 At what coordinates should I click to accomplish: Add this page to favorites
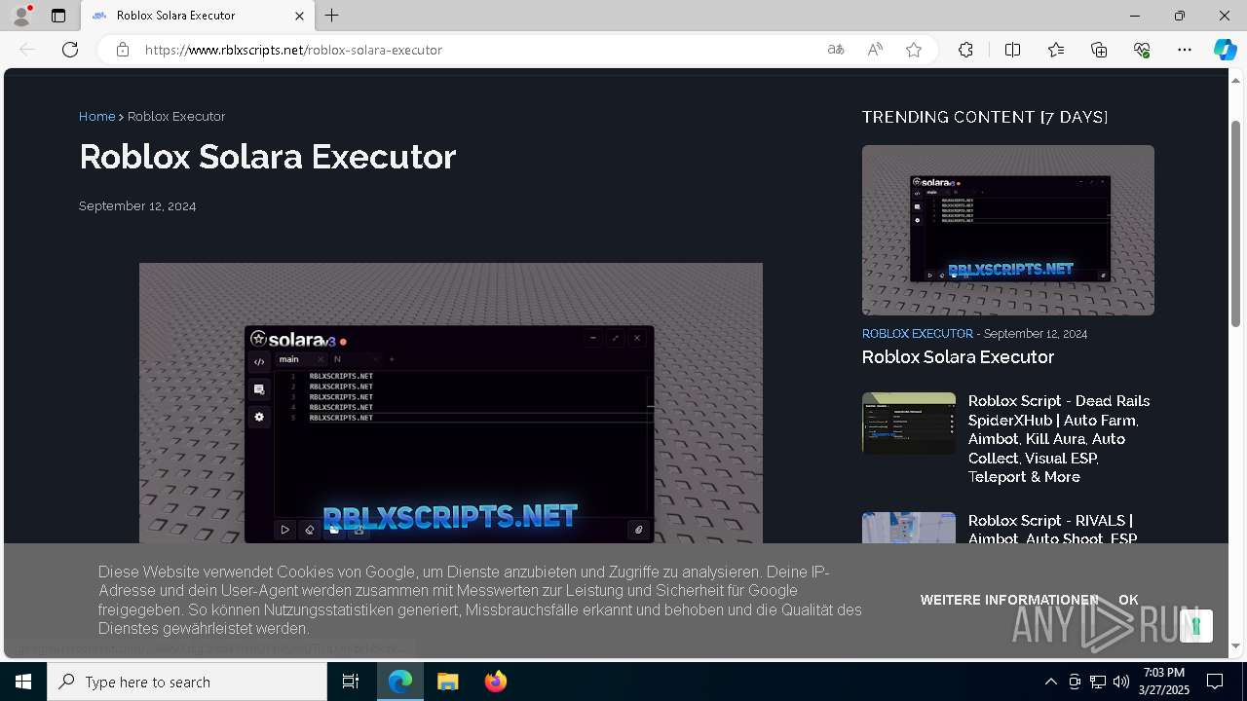coord(914,50)
